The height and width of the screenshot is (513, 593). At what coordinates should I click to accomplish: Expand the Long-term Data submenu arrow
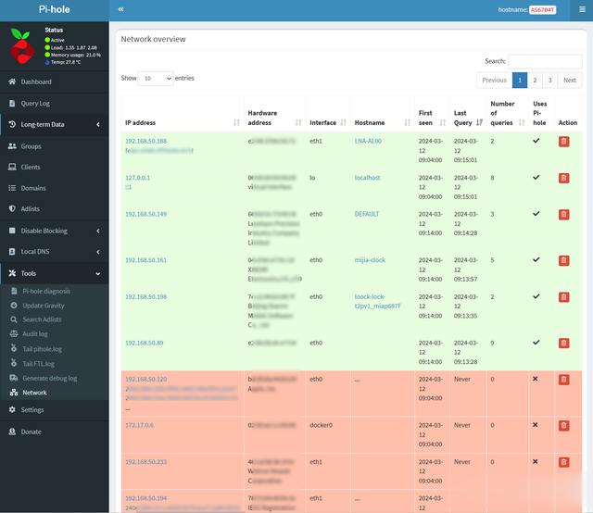[98, 124]
